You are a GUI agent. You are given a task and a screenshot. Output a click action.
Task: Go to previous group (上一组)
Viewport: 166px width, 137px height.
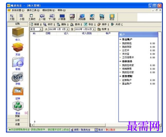pos(42,17)
